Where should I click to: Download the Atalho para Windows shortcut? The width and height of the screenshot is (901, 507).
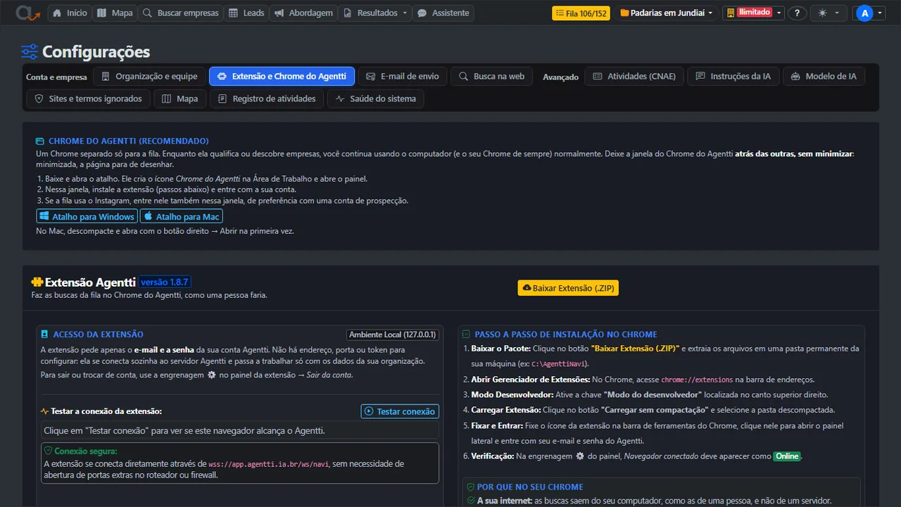pyautogui.click(x=87, y=216)
